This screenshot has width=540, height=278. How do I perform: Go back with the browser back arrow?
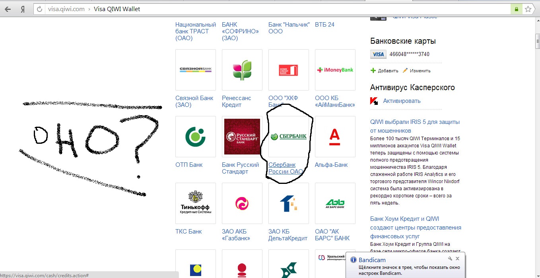8,9
